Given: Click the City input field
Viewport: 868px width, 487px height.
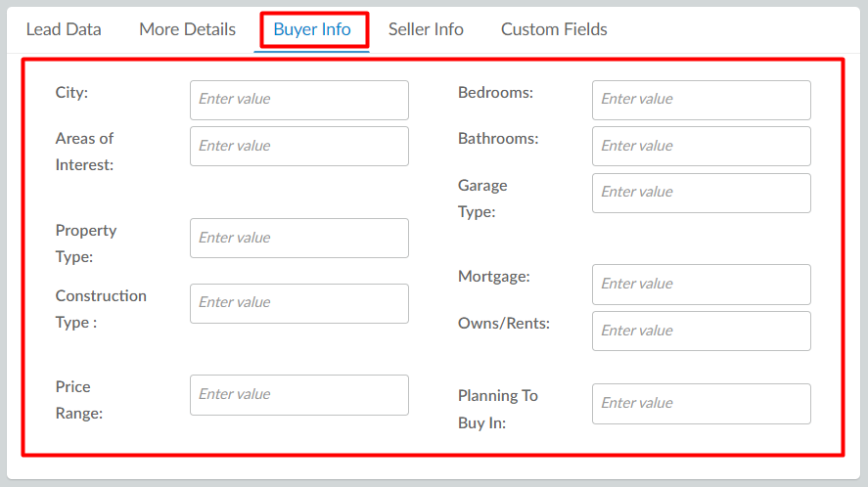Looking at the screenshot, I should click(x=299, y=100).
